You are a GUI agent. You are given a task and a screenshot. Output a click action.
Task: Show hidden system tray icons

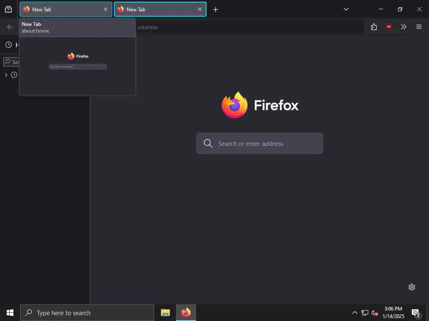tap(354, 313)
